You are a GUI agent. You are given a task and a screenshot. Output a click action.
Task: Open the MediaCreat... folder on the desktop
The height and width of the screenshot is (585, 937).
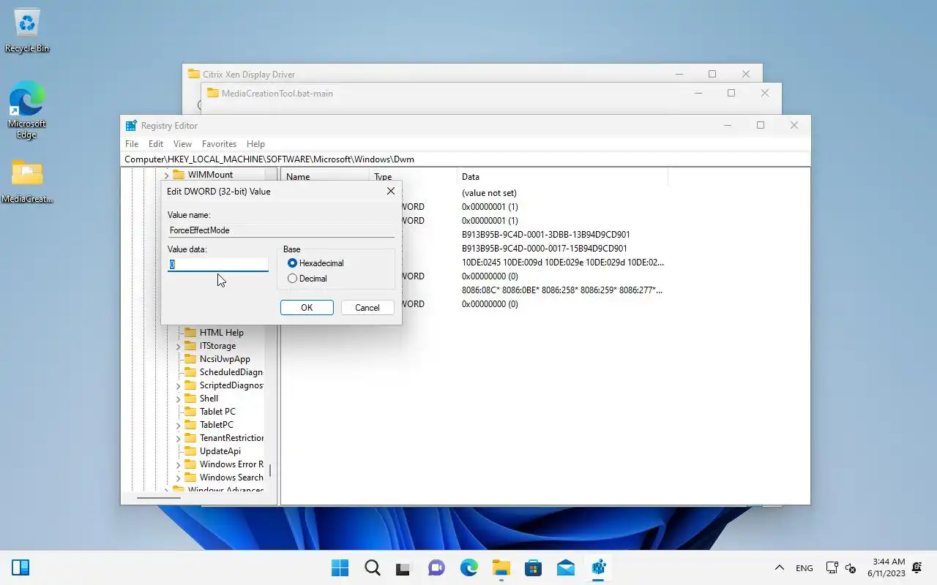(x=27, y=182)
